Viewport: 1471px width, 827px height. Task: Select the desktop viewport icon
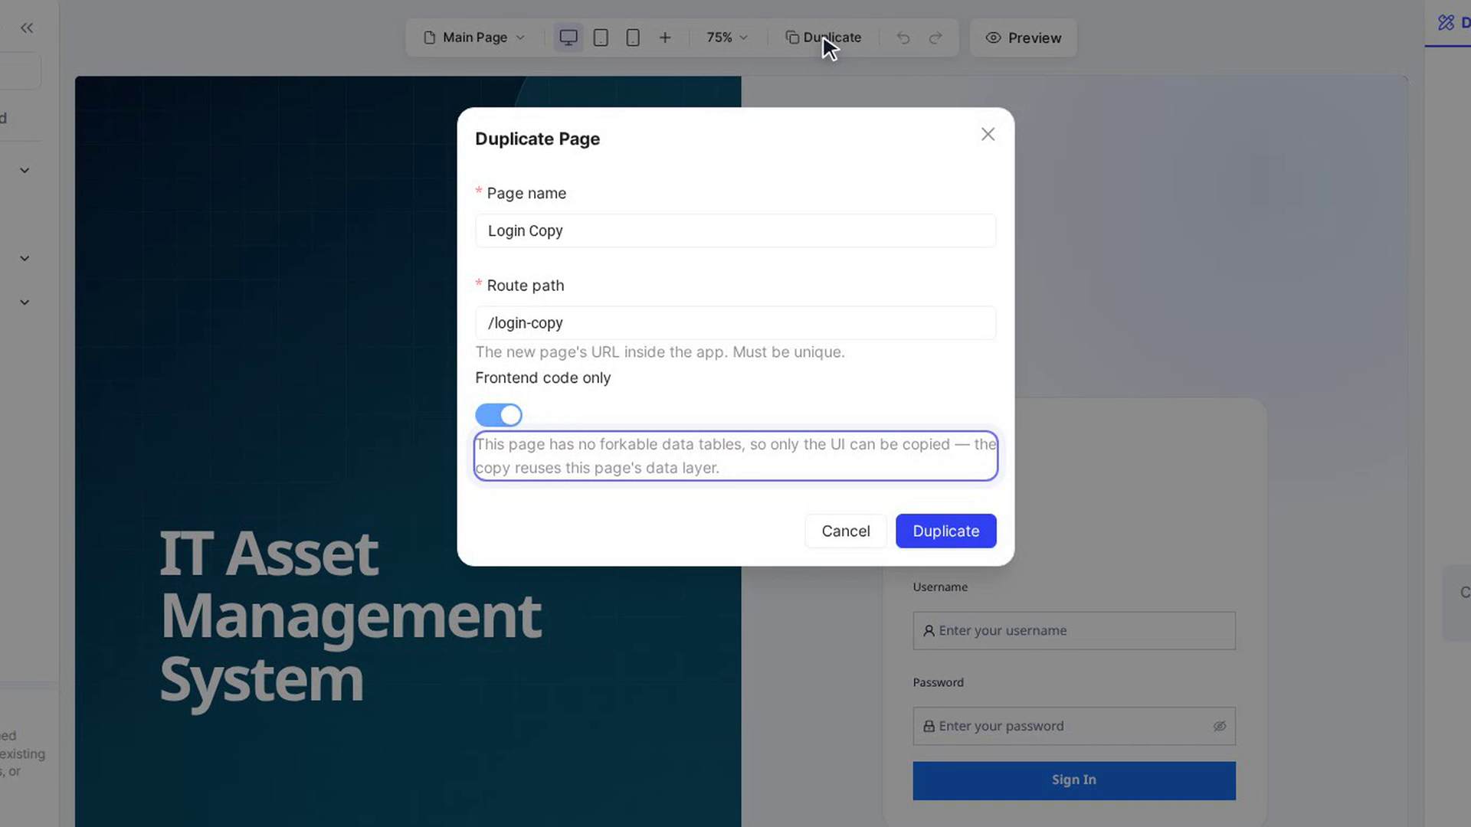(x=568, y=38)
